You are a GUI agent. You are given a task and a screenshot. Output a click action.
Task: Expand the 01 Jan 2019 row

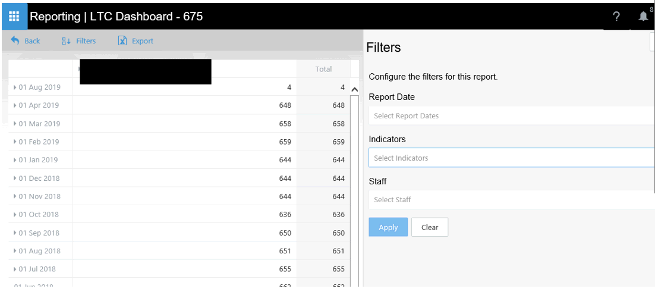(15, 160)
